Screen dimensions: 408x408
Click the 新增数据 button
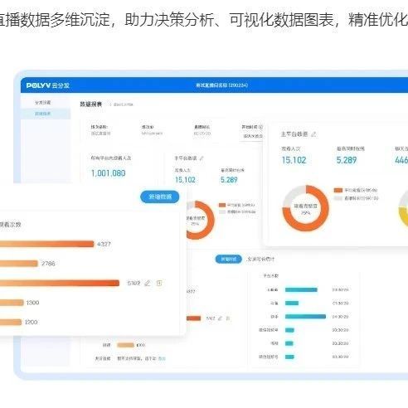point(160,197)
